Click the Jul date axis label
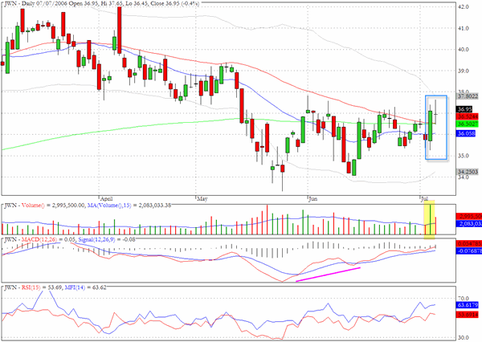482x342 pixels. tap(424, 199)
